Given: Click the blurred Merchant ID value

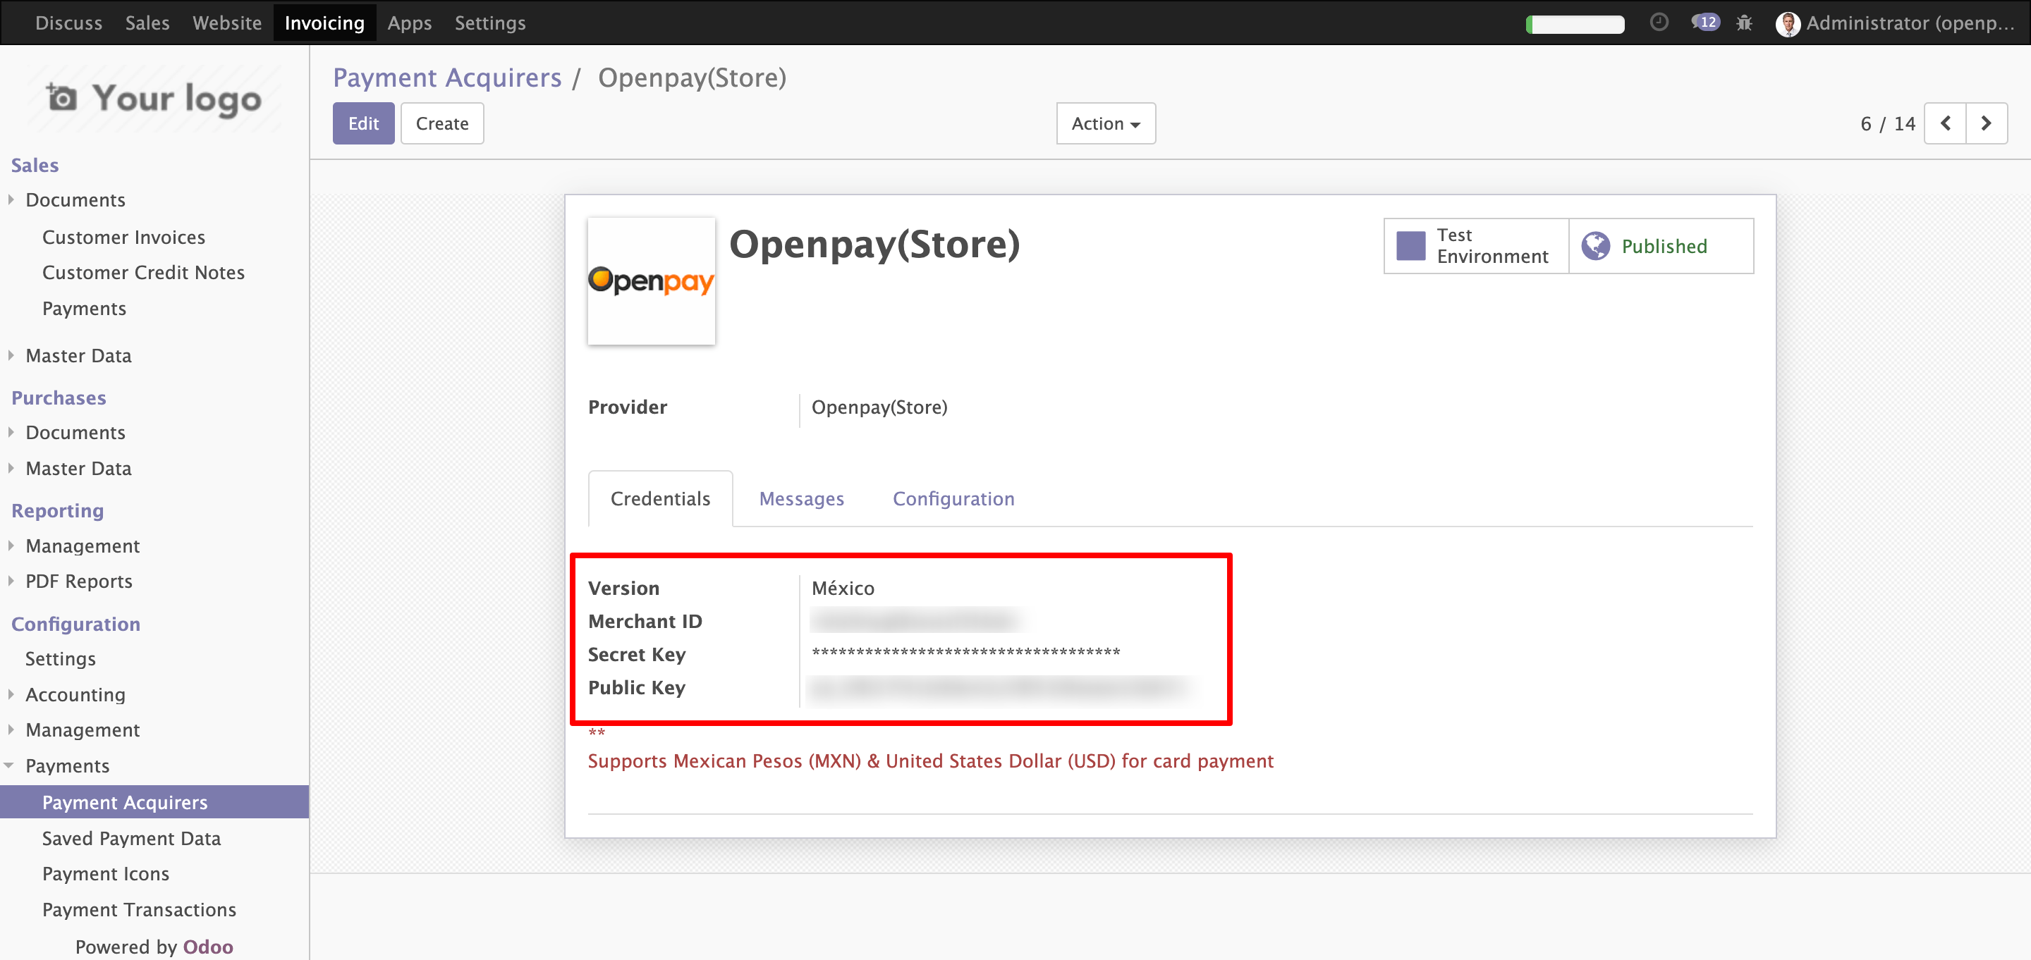Looking at the screenshot, I should (915, 620).
